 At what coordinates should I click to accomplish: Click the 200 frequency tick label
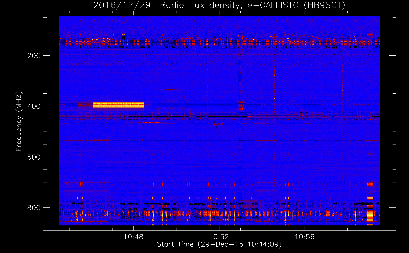tap(34, 56)
